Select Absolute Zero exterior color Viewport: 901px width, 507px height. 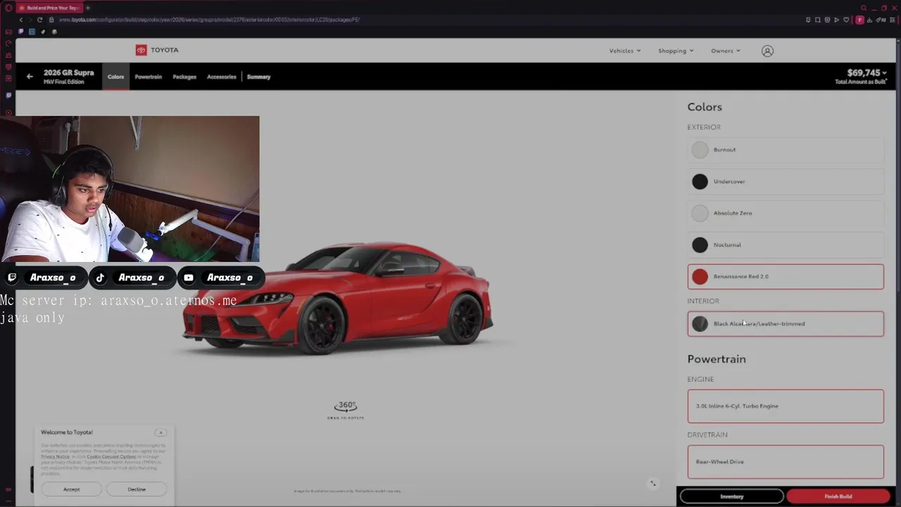[786, 213]
